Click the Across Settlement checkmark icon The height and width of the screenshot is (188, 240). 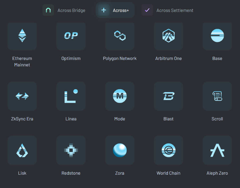click(147, 10)
